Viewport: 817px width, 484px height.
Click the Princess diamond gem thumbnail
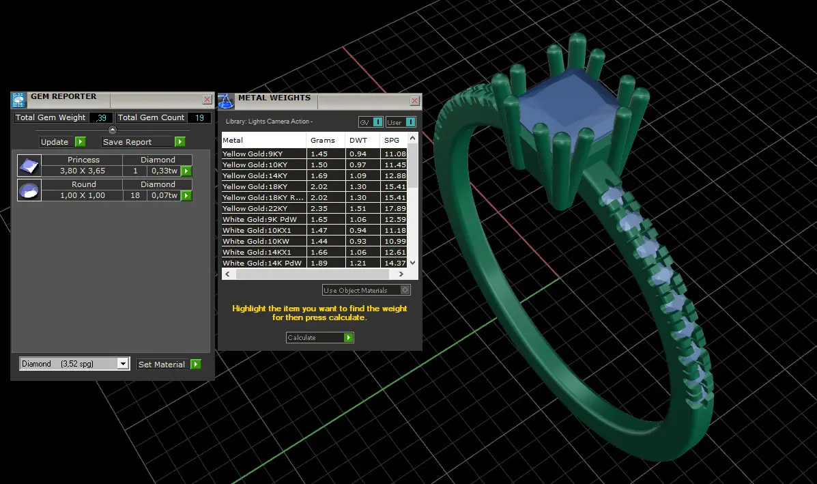pyautogui.click(x=29, y=166)
